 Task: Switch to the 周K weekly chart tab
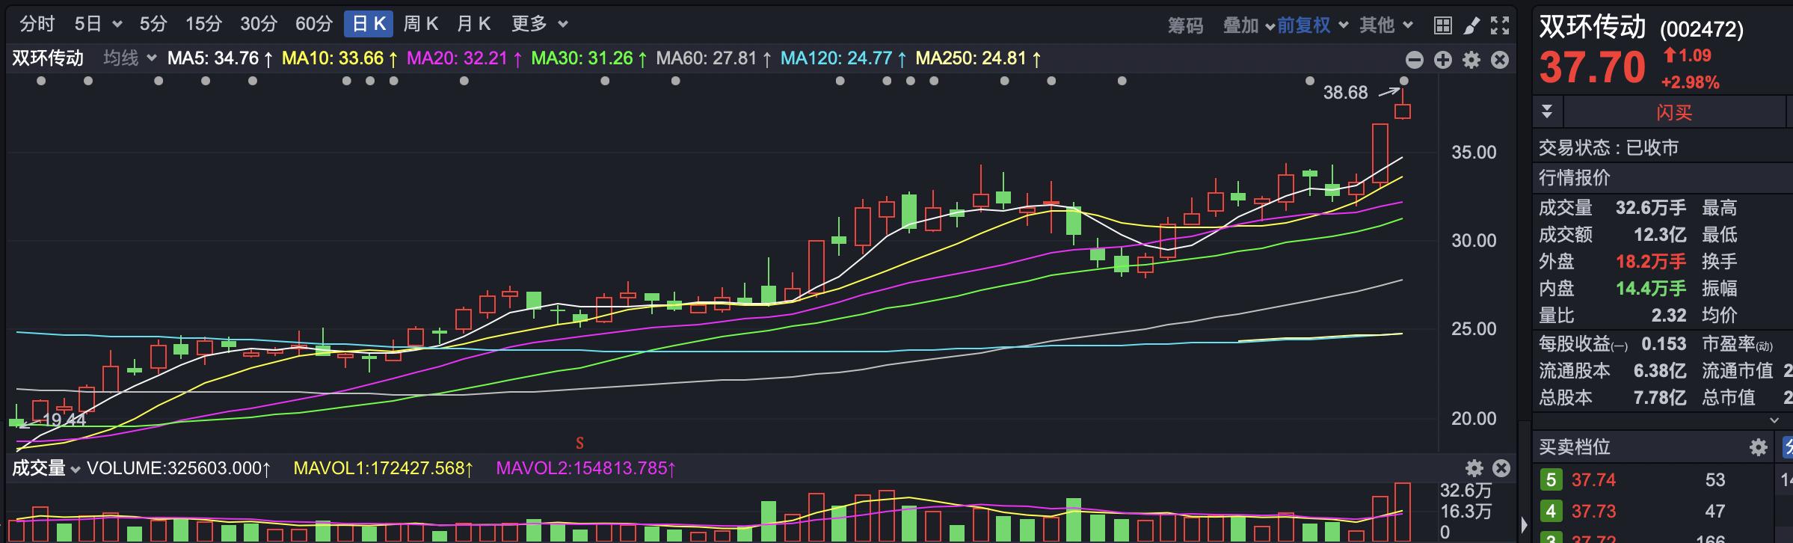pyautogui.click(x=420, y=24)
